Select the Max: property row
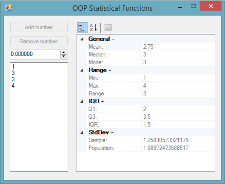This screenshot has width=225, height=184. pos(150,86)
